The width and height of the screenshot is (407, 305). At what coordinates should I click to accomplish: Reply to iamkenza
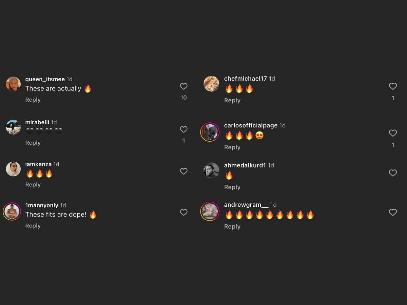coord(33,185)
